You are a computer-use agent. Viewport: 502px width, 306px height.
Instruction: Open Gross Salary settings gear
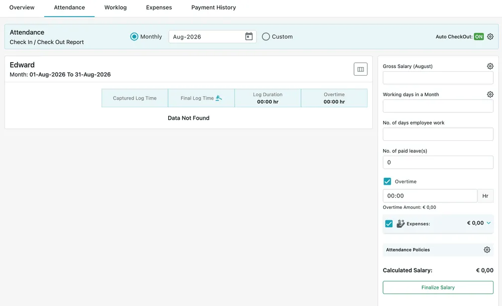click(x=490, y=66)
